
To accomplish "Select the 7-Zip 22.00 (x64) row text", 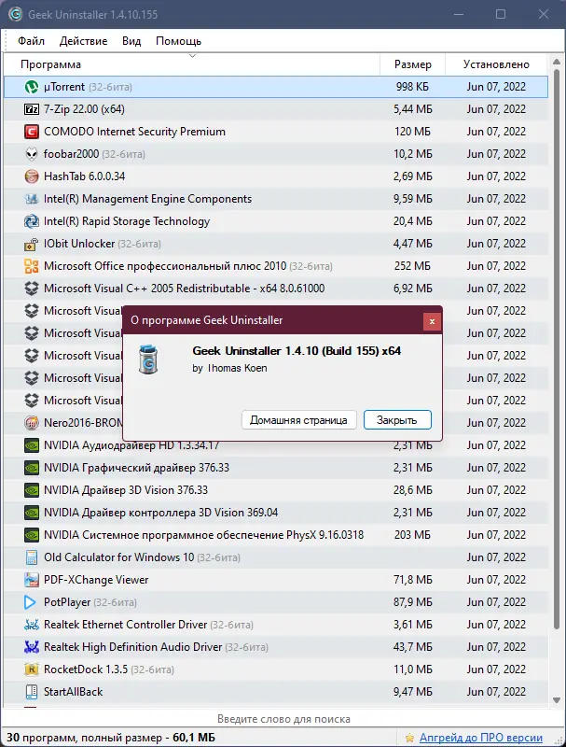I will coord(84,109).
